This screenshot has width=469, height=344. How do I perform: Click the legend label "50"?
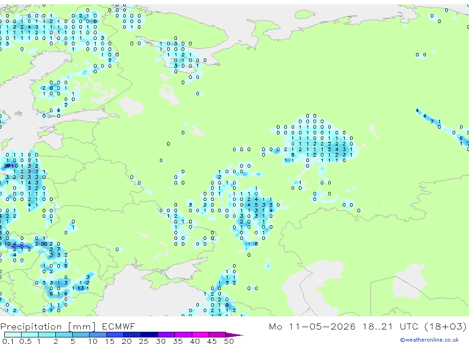pos(229,341)
